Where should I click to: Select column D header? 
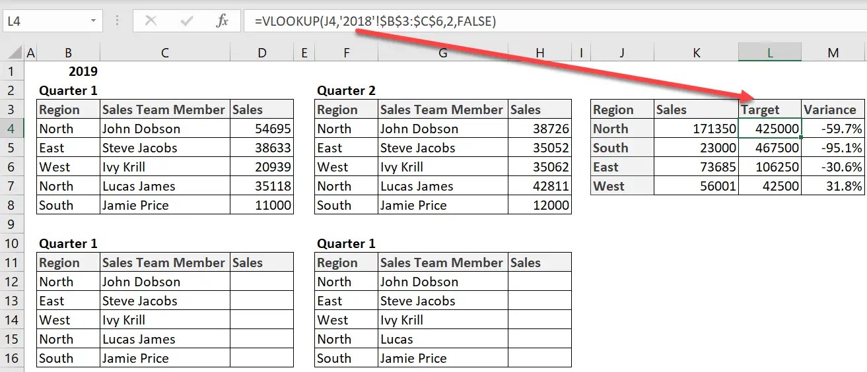(x=262, y=53)
